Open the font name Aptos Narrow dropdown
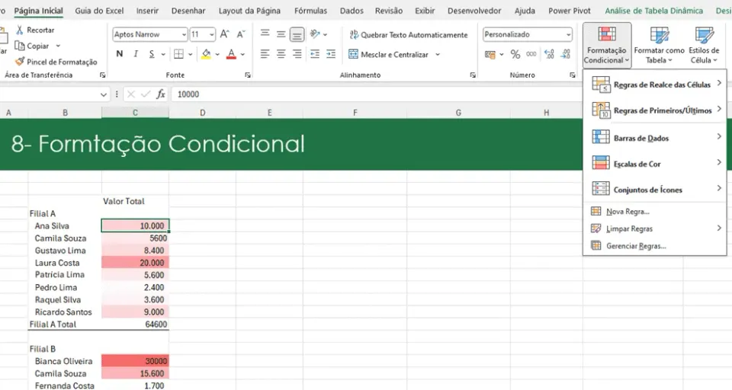 point(184,34)
